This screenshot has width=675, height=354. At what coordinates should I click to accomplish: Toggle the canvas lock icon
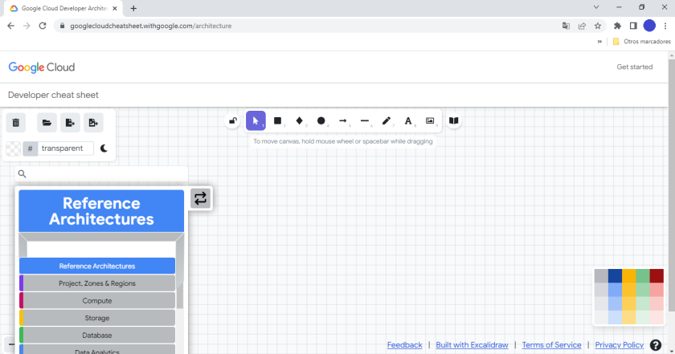point(233,121)
